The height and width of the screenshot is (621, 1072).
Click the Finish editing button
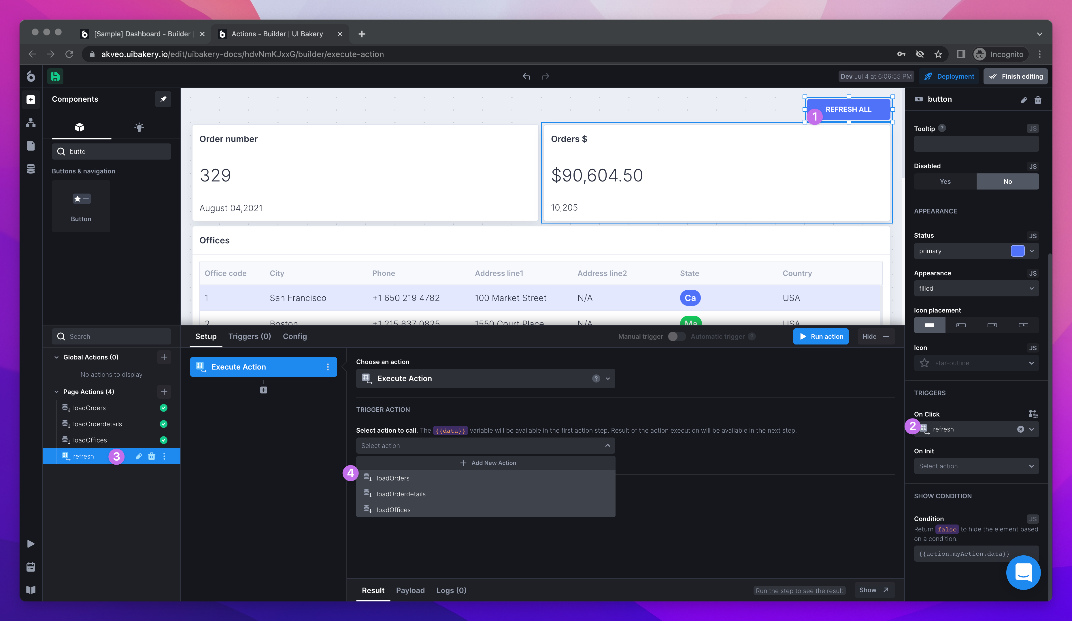(x=1016, y=77)
